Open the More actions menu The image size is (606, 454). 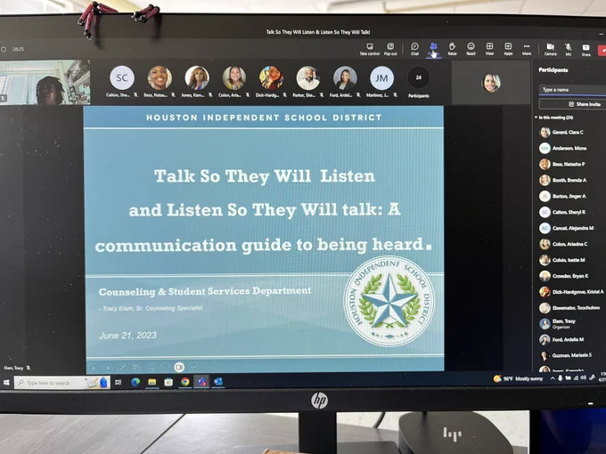(527, 50)
